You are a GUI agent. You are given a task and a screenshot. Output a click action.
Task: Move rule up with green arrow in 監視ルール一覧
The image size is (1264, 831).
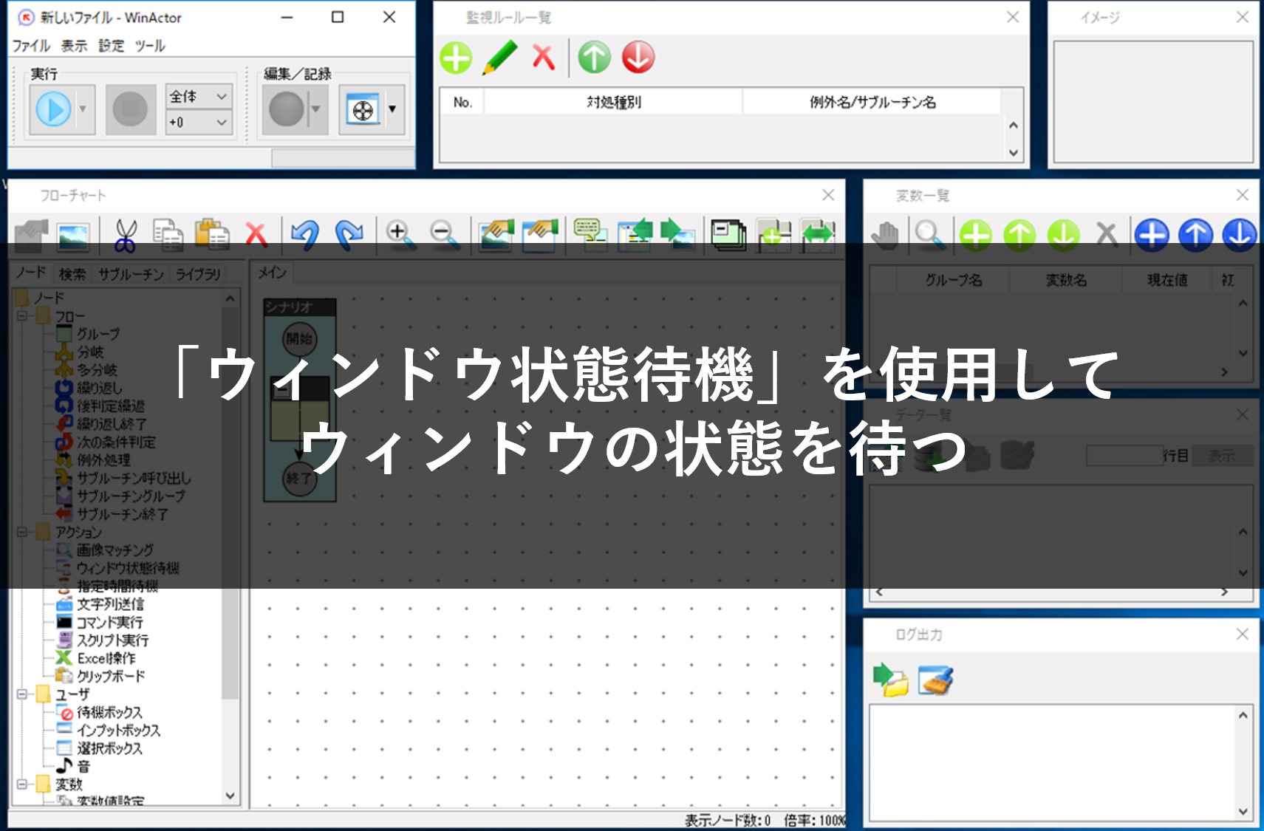595,58
